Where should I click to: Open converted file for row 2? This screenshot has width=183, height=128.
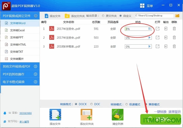click(158, 37)
